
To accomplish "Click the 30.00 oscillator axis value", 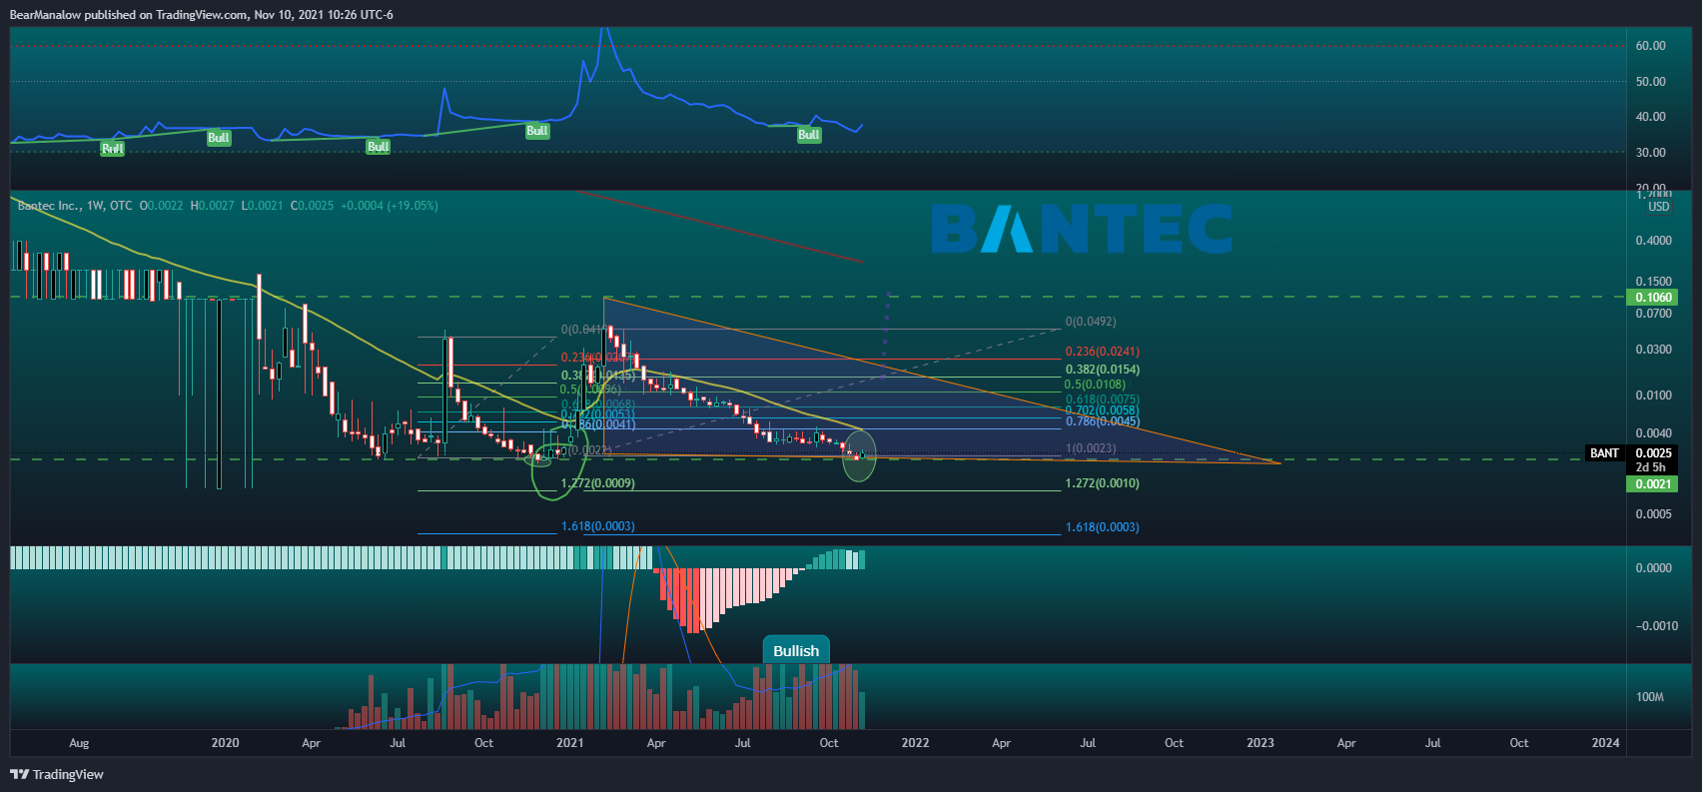I will tap(1650, 153).
